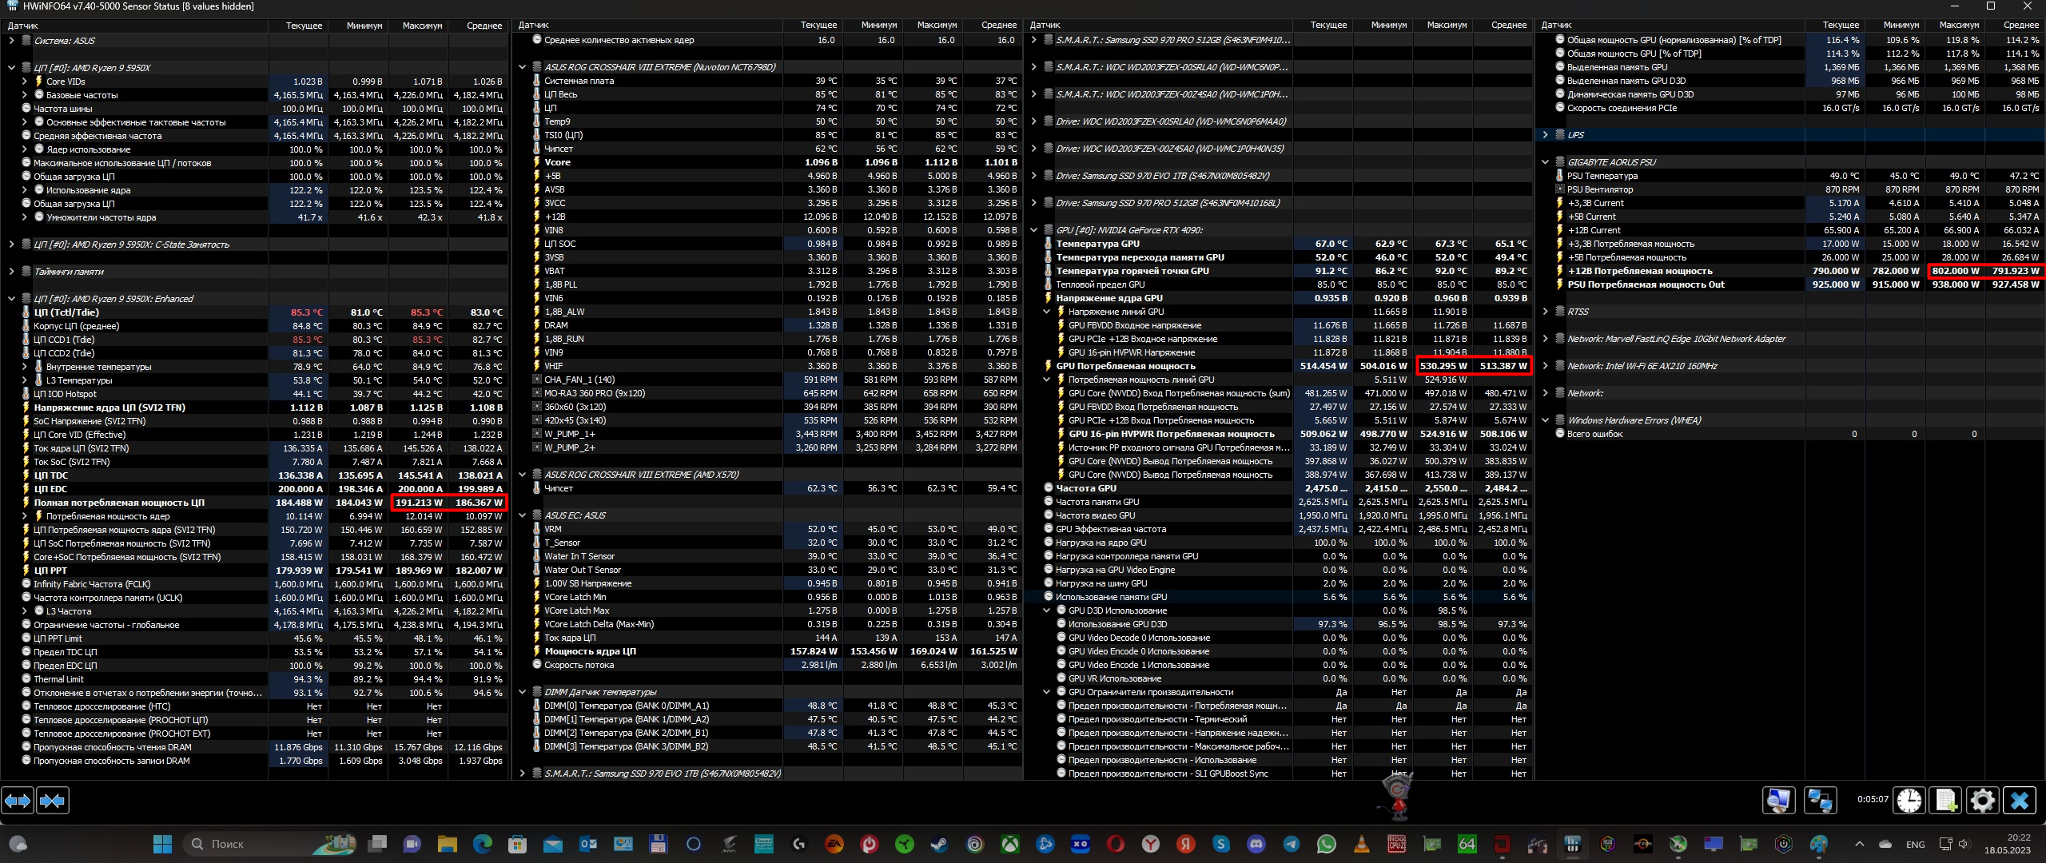Screen dimensions: 2046x863
Task: Click the taskbar Поиск search box
Action: pos(228,844)
